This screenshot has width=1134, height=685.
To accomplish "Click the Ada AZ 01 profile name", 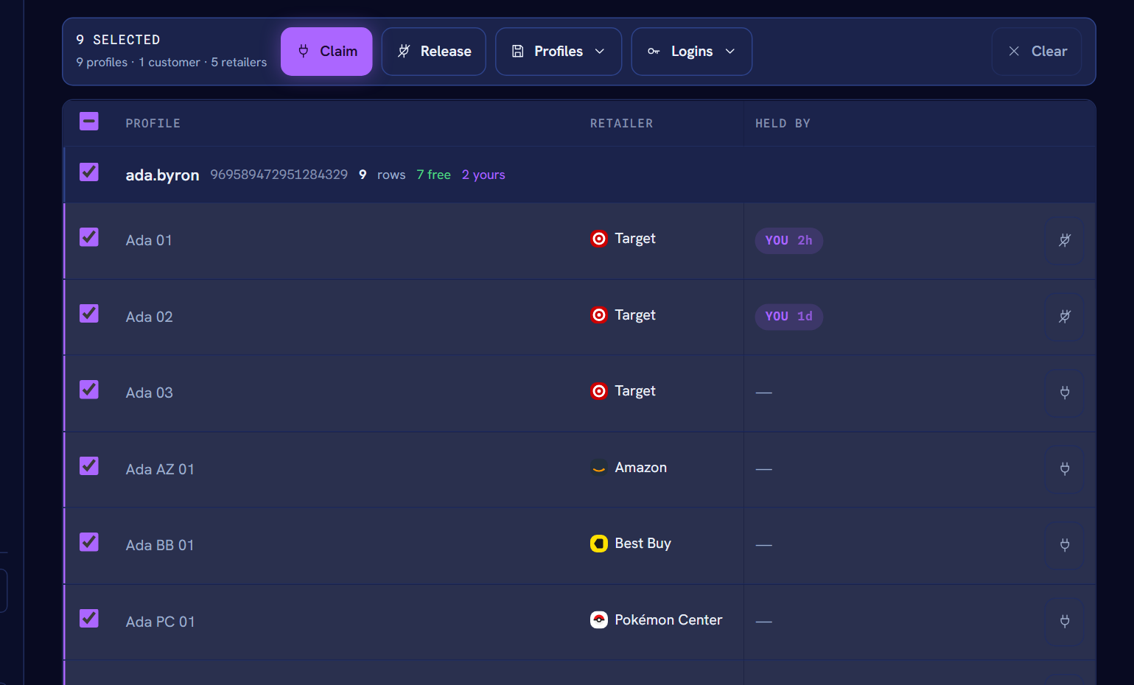I will point(160,470).
